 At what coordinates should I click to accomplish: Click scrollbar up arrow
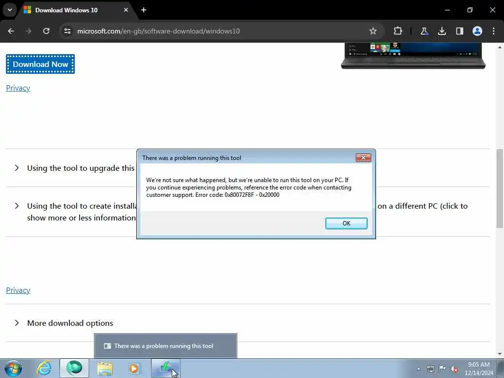click(x=500, y=47)
